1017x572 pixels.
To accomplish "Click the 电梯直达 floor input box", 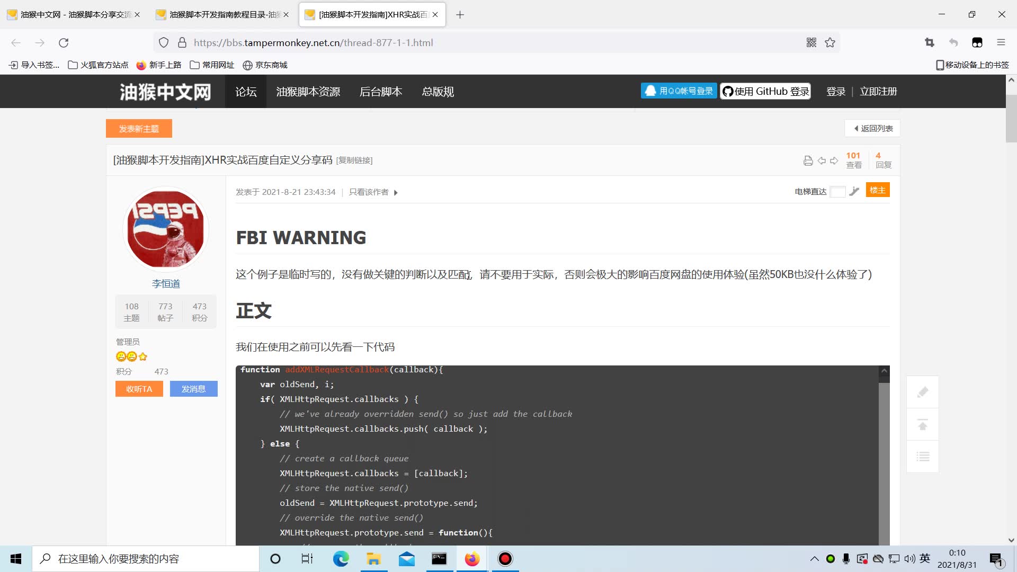I will pyautogui.click(x=837, y=192).
